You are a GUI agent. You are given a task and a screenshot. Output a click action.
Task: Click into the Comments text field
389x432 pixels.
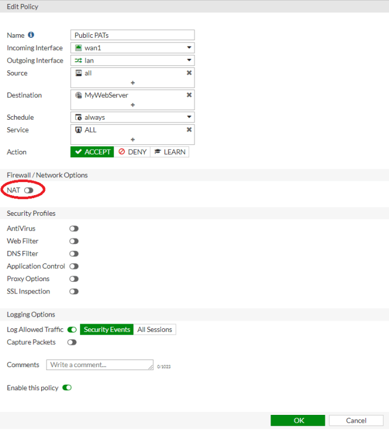100,365
